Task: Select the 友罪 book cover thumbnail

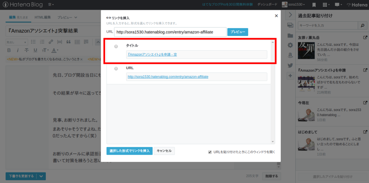Action: tap(306, 50)
